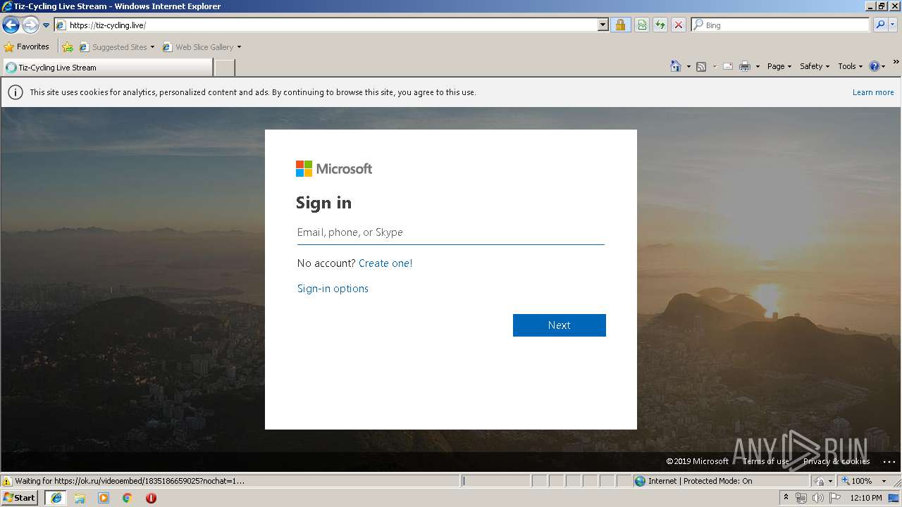Open the Page menu
This screenshot has height=507, width=902.
pyautogui.click(x=779, y=66)
